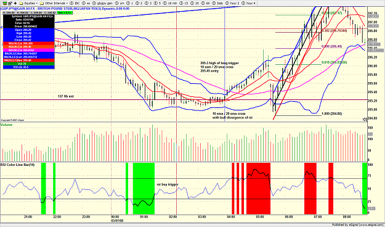Click the 06:00 time axis label
The width and height of the screenshot is (385, 227).
(x=289, y=217)
